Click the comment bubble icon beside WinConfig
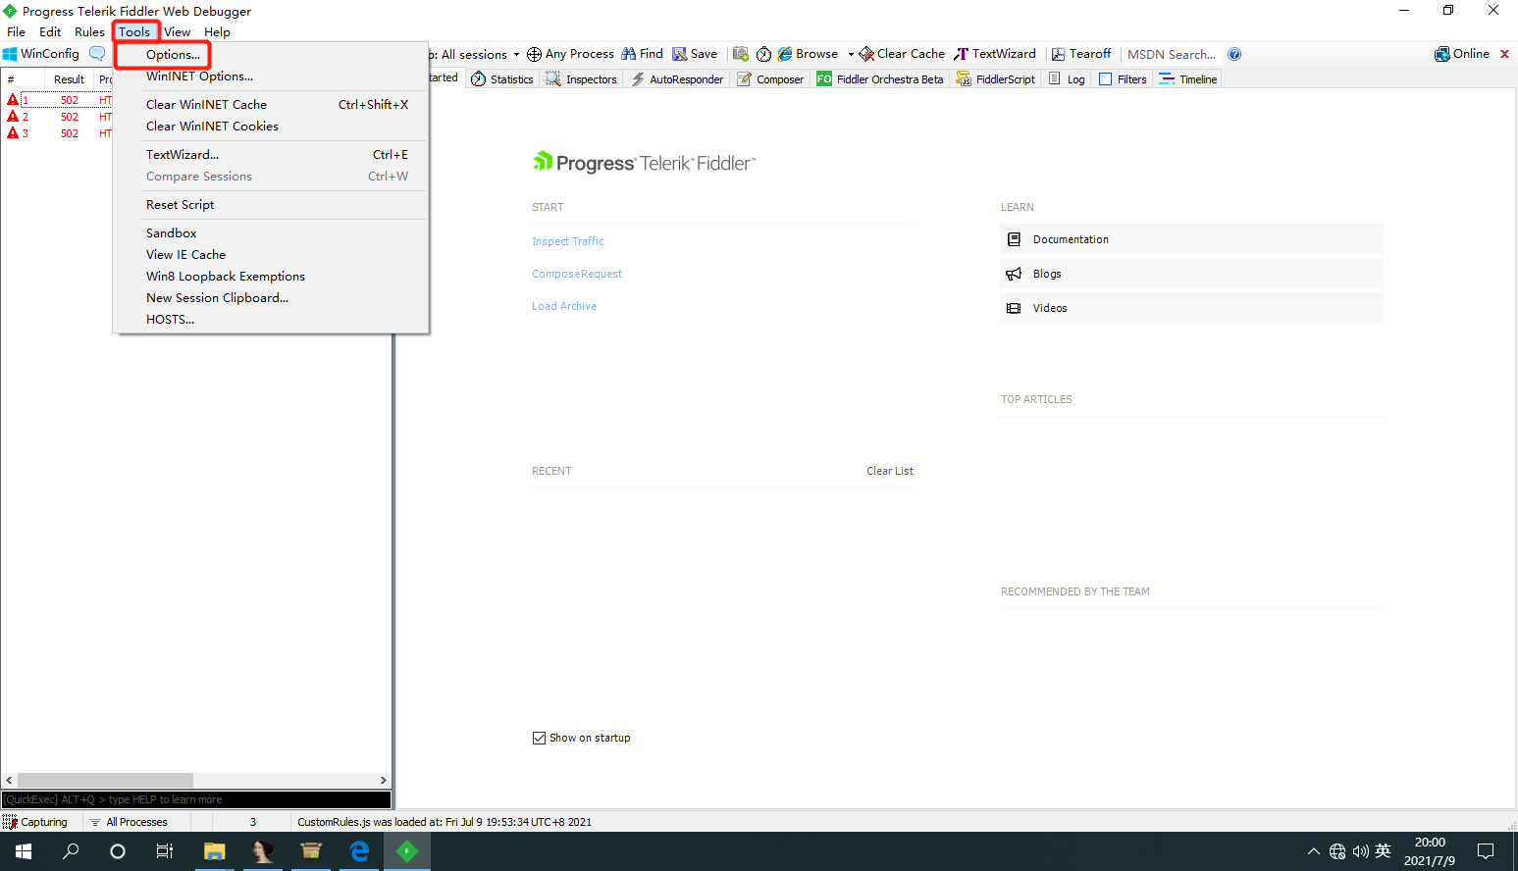The height and width of the screenshot is (871, 1518). pyautogui.click(x=97, y=54)
